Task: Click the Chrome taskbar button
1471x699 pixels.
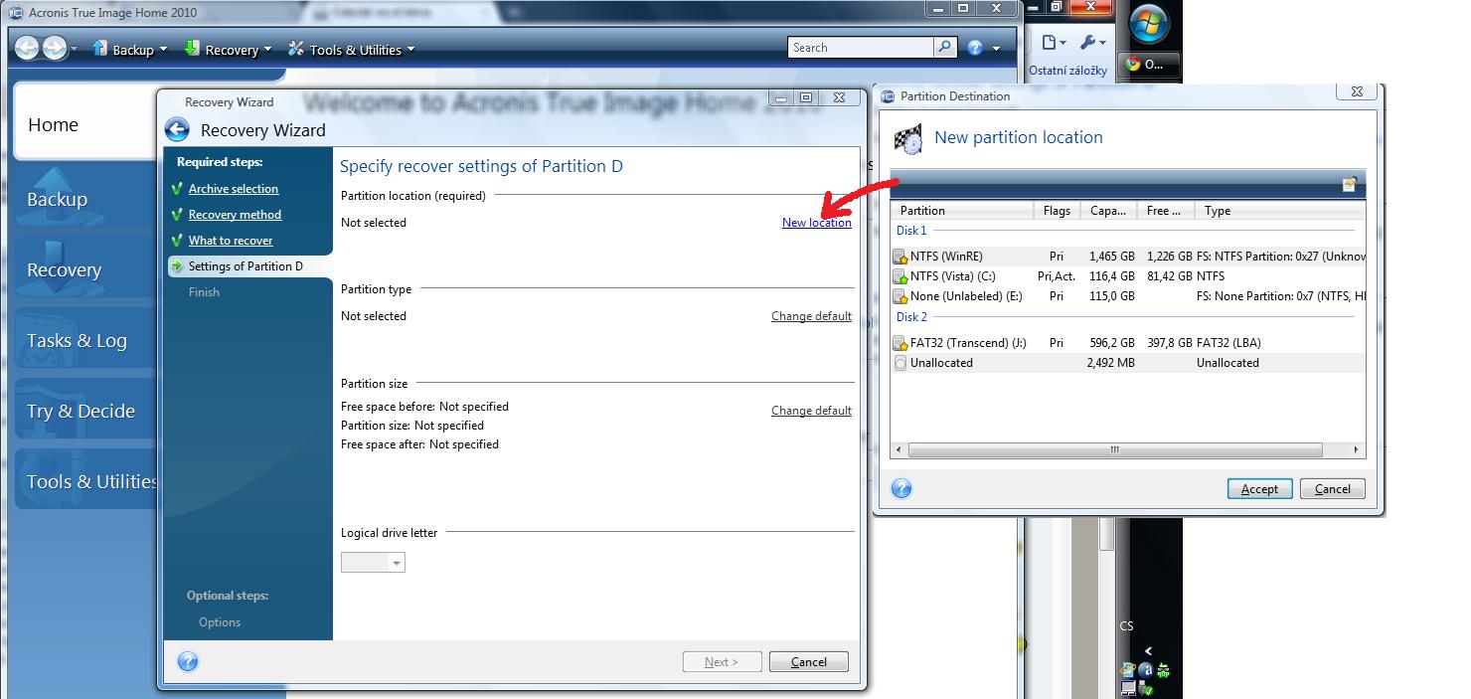Action: (x=1147, y=64)
